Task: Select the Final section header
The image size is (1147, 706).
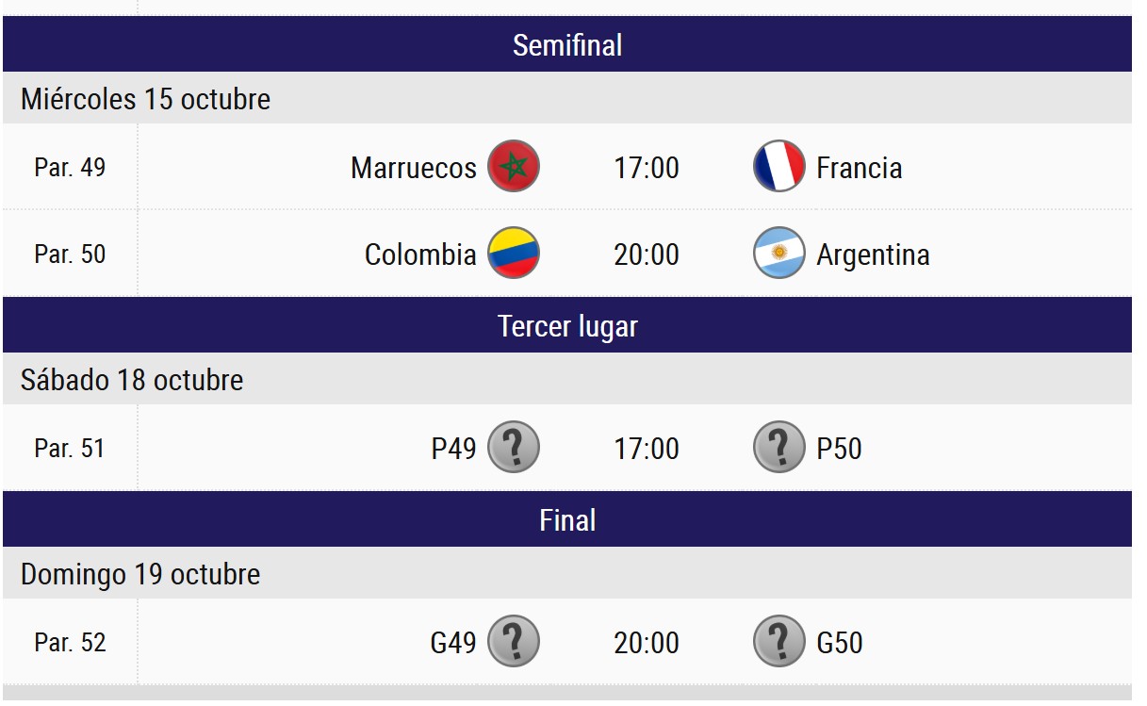Action: pyautogui.click(x=567, y=520)
